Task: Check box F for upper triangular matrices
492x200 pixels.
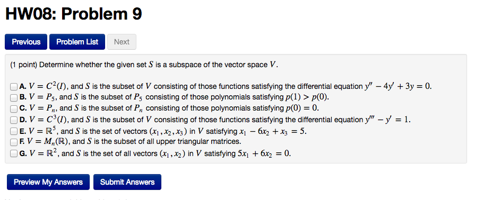Action: 13,142
